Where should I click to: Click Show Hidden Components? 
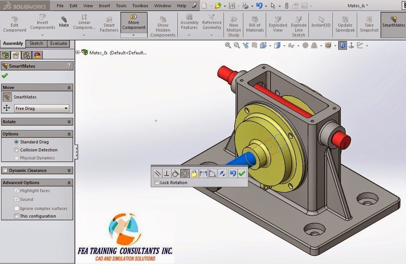tap(163, 27)
